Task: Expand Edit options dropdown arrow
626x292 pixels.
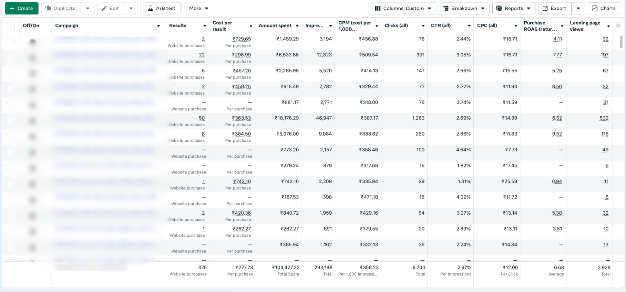Action: coord(131,8)
